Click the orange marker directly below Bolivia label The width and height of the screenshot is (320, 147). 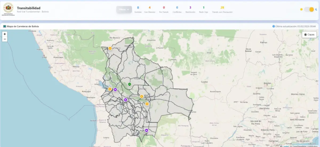142,96
